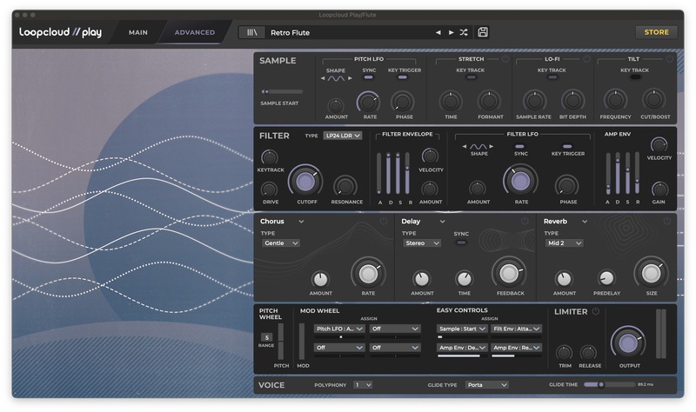Expand the Chorus type Gentle dropdown

pos(280,243)
